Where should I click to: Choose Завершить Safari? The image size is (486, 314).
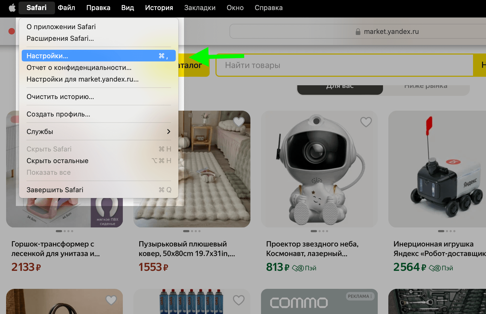98,190
